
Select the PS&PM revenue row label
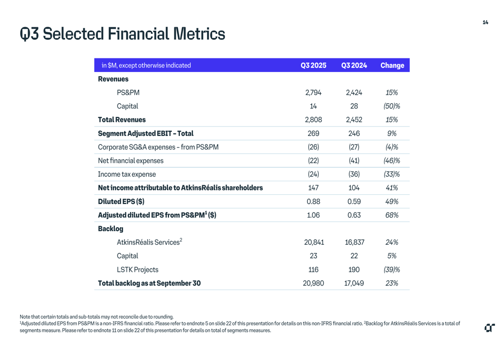pos(128,93)
